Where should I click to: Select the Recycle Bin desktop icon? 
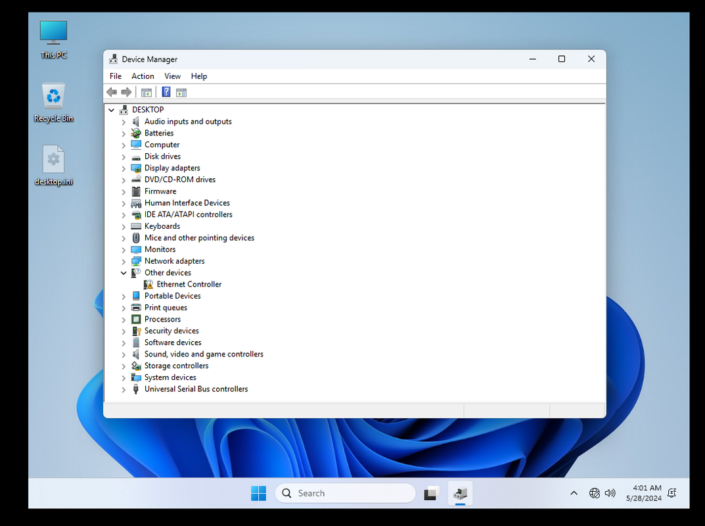(53, 103)
